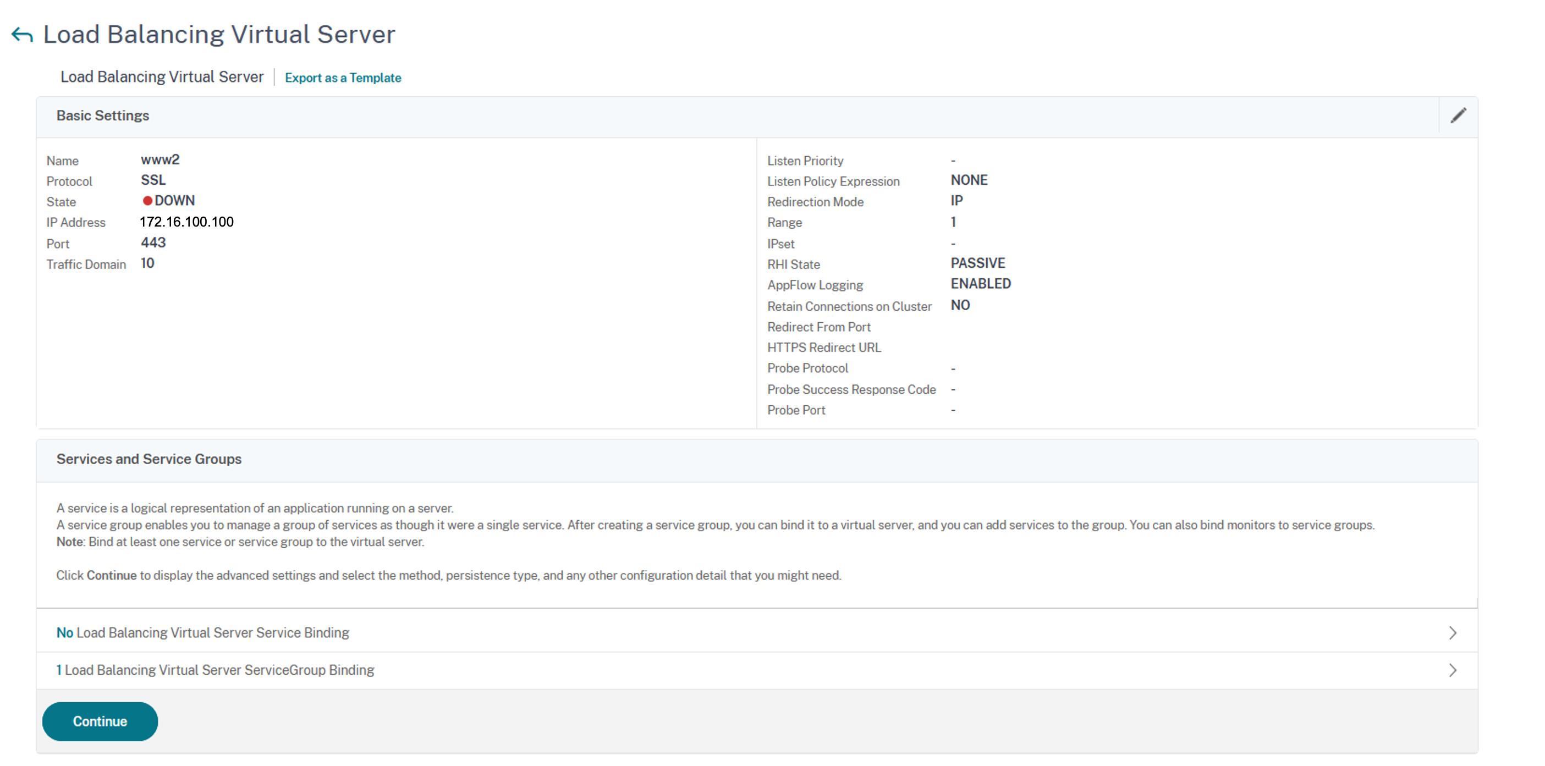1545x766 pixels.
Task: Open No Load Balancing Virtual Server Service Binding
Action: (203, 633)
